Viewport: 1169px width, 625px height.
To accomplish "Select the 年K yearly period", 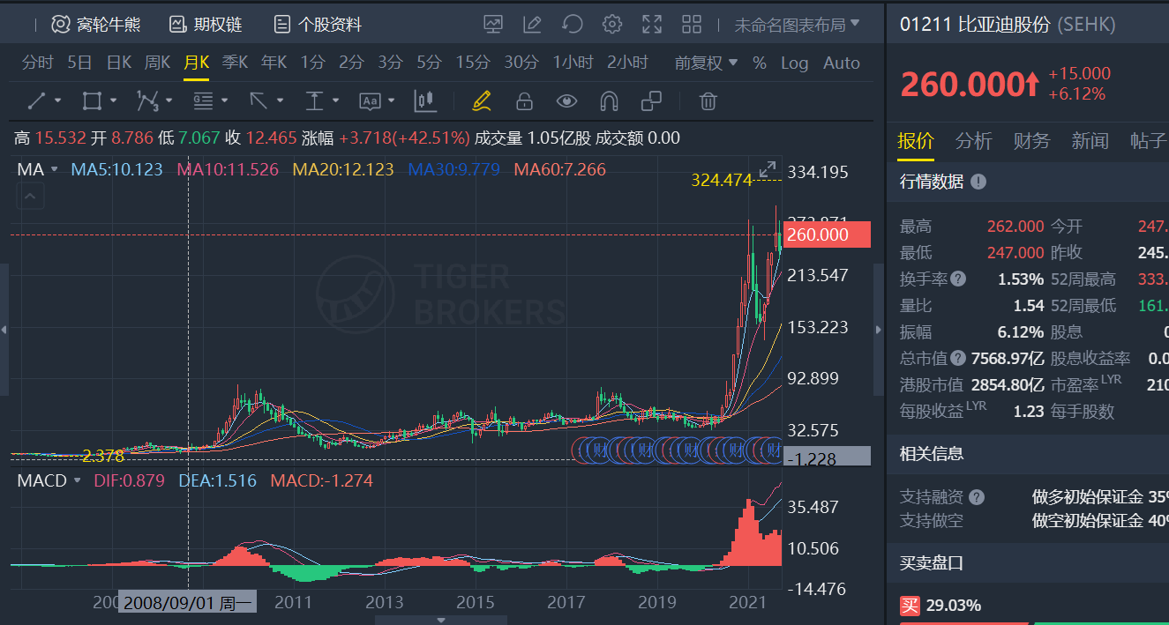I will point(274,63).
